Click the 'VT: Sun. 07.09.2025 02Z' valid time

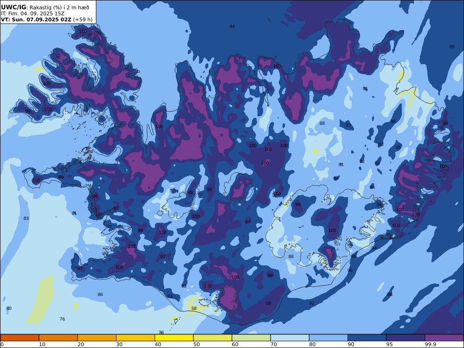coord(36,19)
